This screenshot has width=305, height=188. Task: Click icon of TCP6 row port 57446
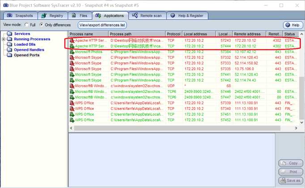[72, 92]
